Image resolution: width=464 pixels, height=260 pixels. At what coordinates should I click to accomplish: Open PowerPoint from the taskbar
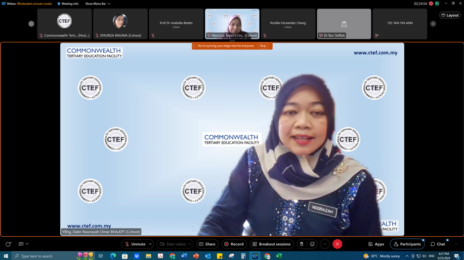[196, 256]
